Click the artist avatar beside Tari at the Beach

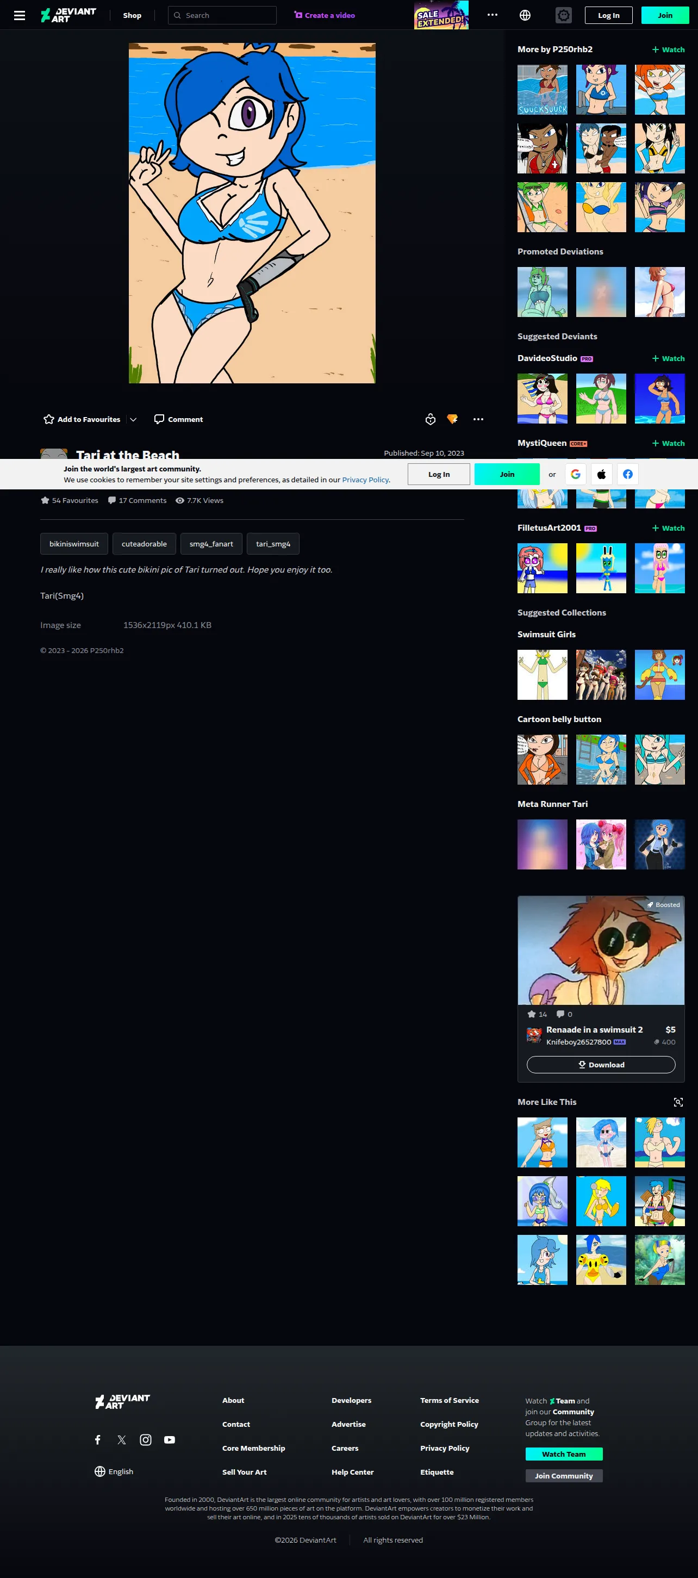pos(54,454)
